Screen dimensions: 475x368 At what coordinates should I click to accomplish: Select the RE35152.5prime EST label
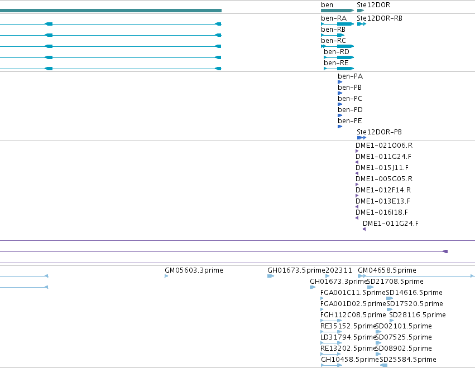point(348,327)
